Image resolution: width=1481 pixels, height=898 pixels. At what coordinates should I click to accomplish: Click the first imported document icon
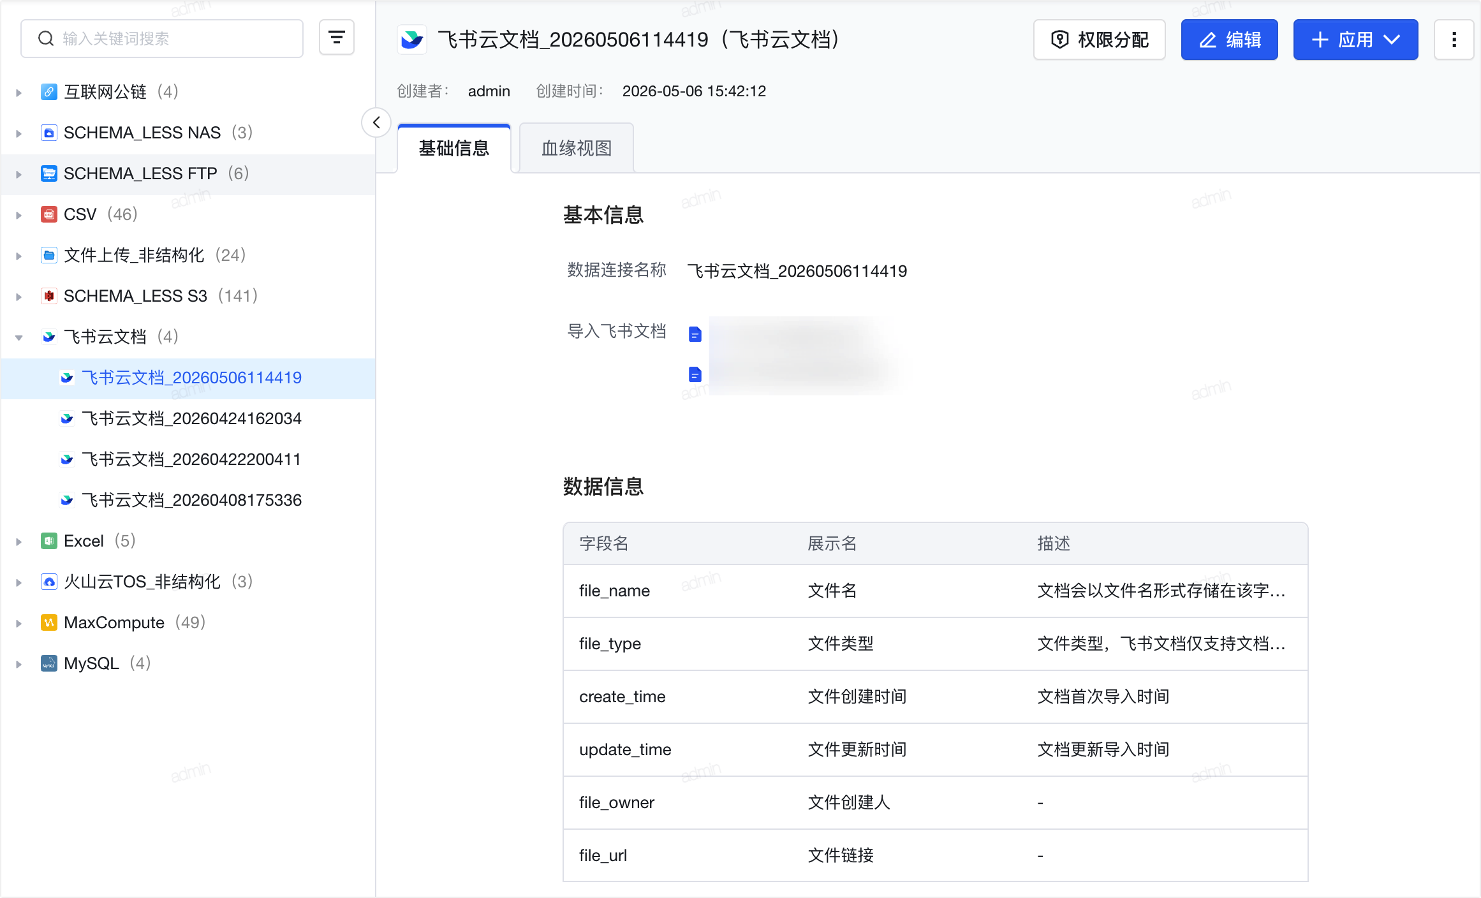695,334
